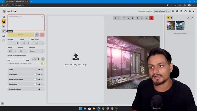This screenshot has height=111, width=197.
Task: Increase the Images count stepper
Action: pos(17,43)
